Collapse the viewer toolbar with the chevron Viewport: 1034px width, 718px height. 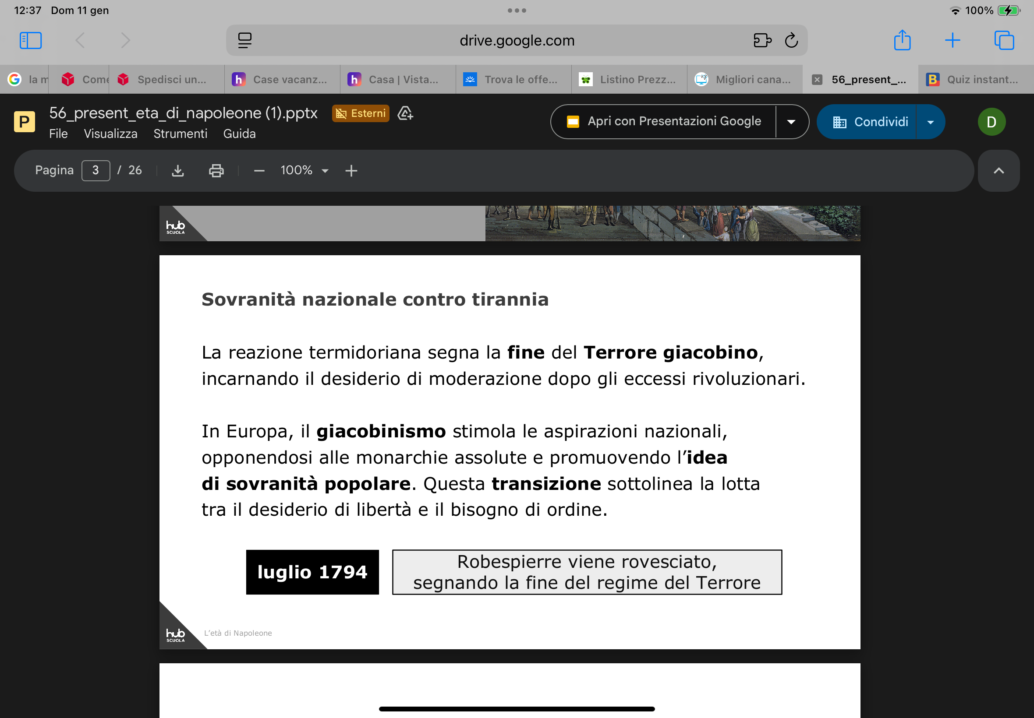(999, 170)
